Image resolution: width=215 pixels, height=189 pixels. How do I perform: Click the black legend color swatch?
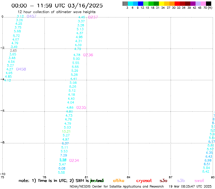(x=208, y=4)
